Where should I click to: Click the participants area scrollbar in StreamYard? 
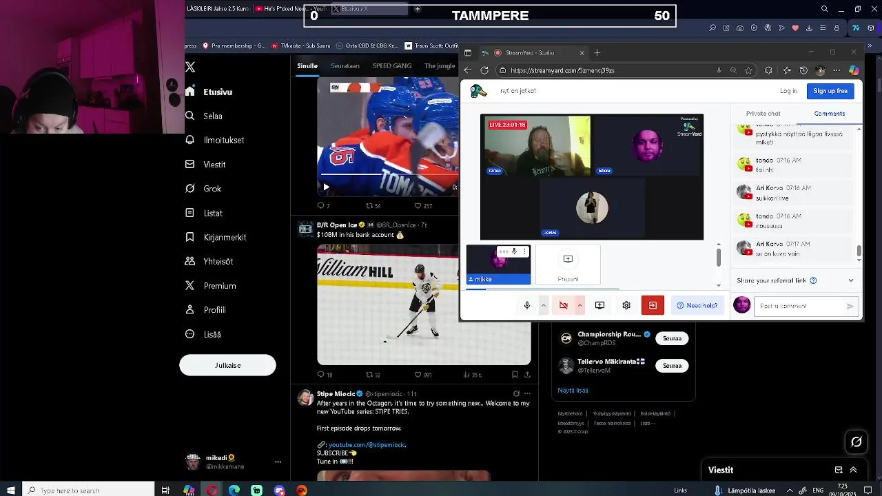[x=719, y=257]
